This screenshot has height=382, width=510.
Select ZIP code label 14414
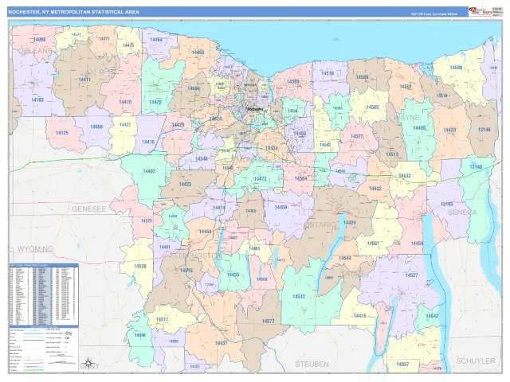pos(219,208)
